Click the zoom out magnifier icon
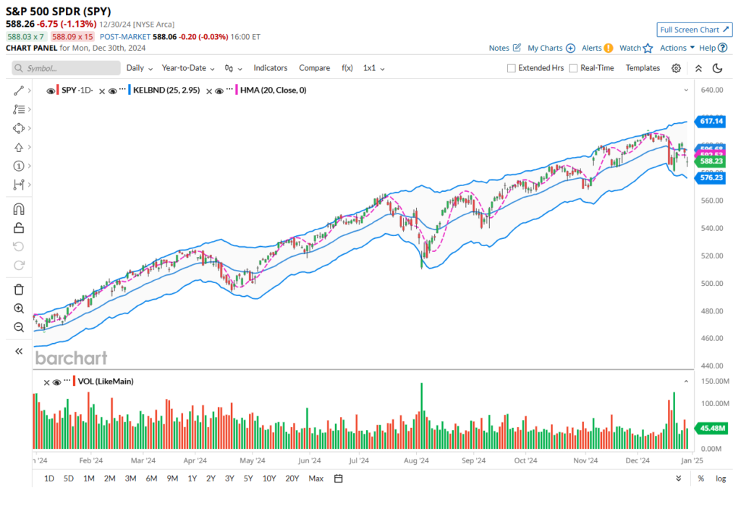The image size is (741, 506). point(19,327)
